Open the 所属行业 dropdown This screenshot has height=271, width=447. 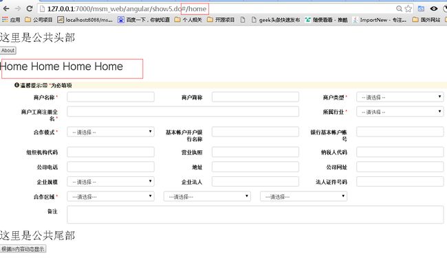400,111
